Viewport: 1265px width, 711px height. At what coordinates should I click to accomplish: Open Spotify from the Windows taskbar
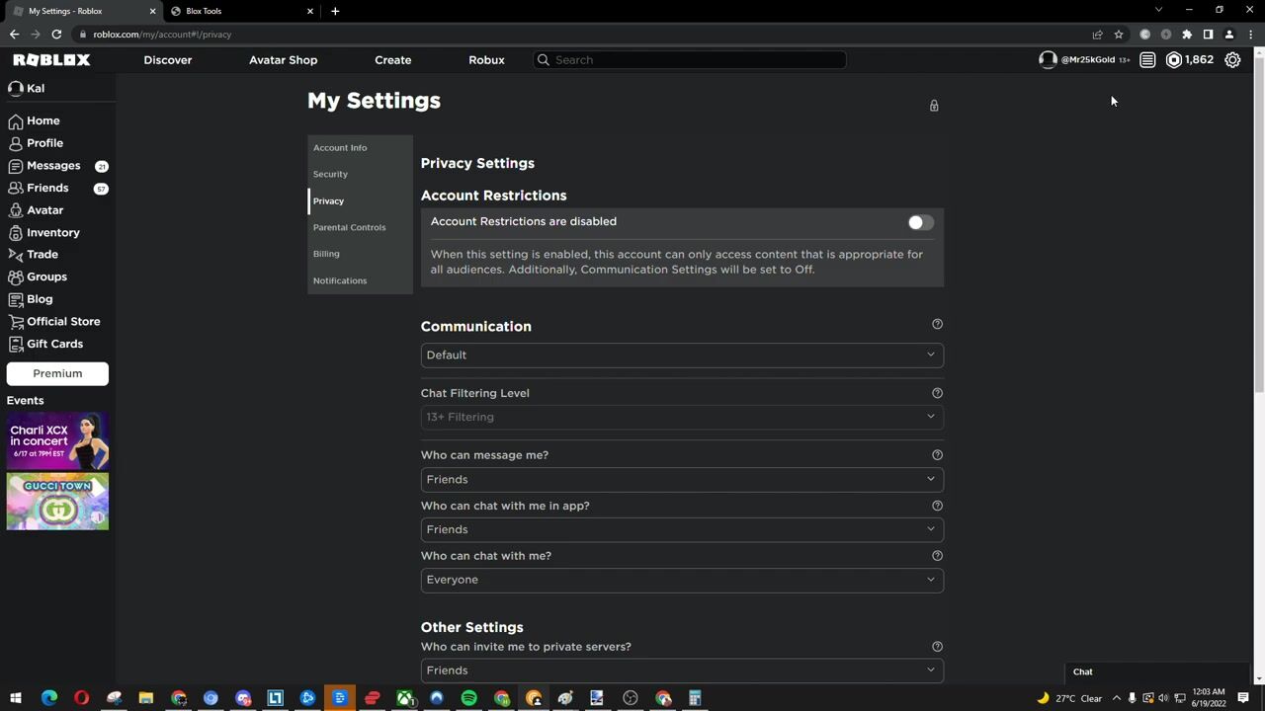coord(469,698)
